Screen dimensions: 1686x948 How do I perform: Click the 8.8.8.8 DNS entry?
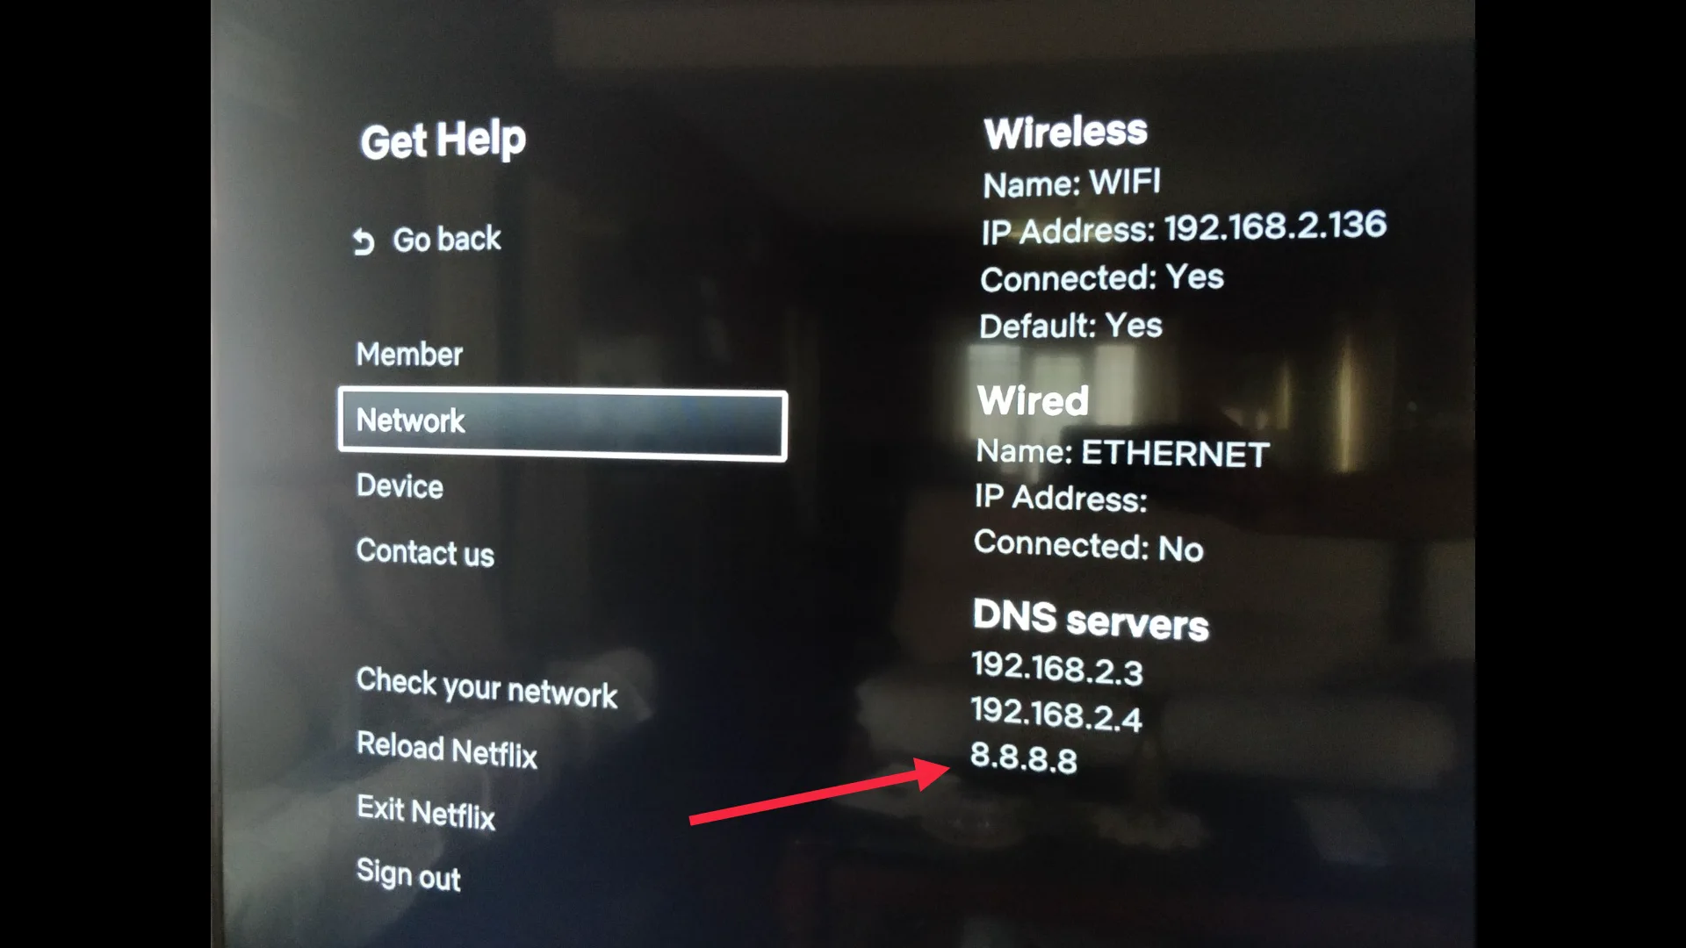coord(1023,758)
